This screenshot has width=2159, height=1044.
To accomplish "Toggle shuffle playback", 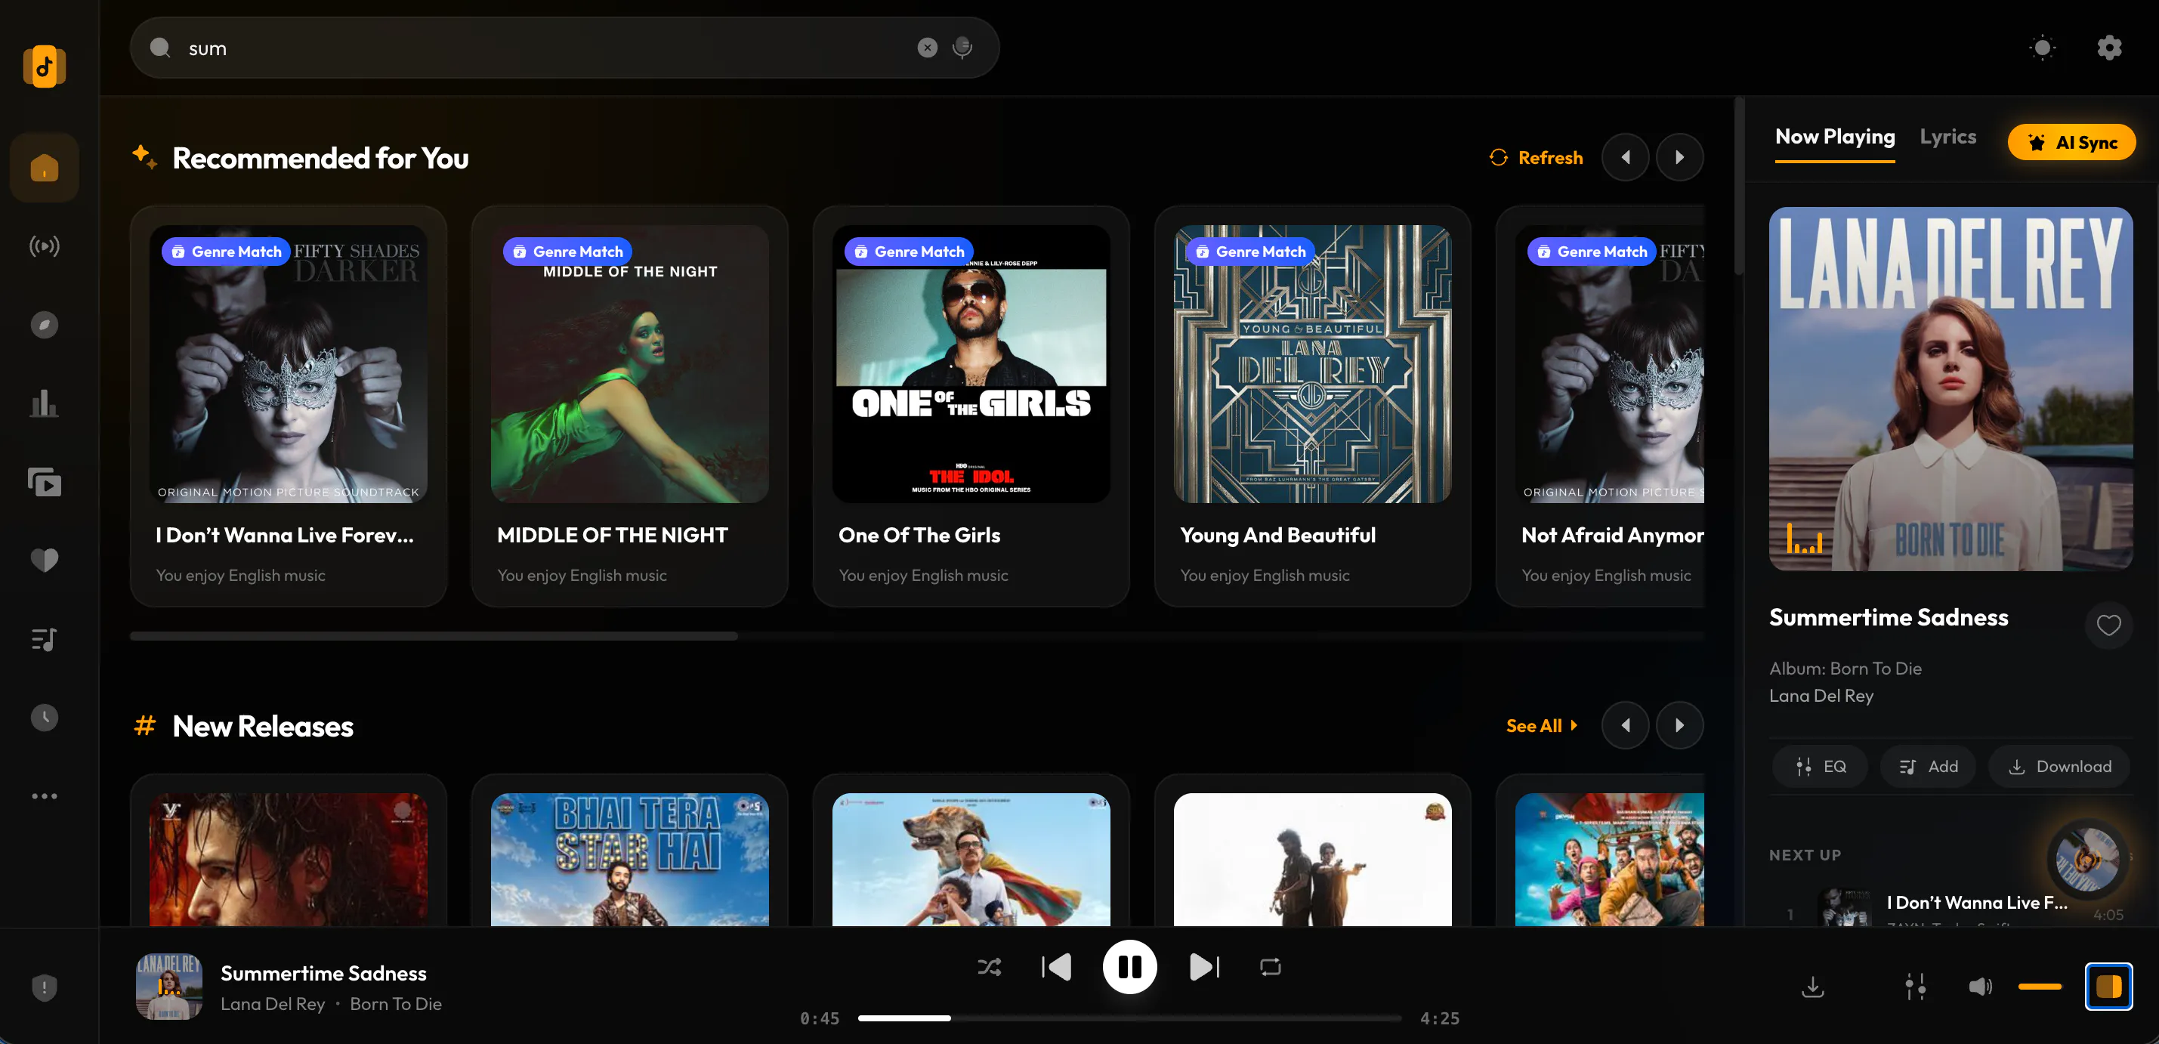I will pos(990,967).
